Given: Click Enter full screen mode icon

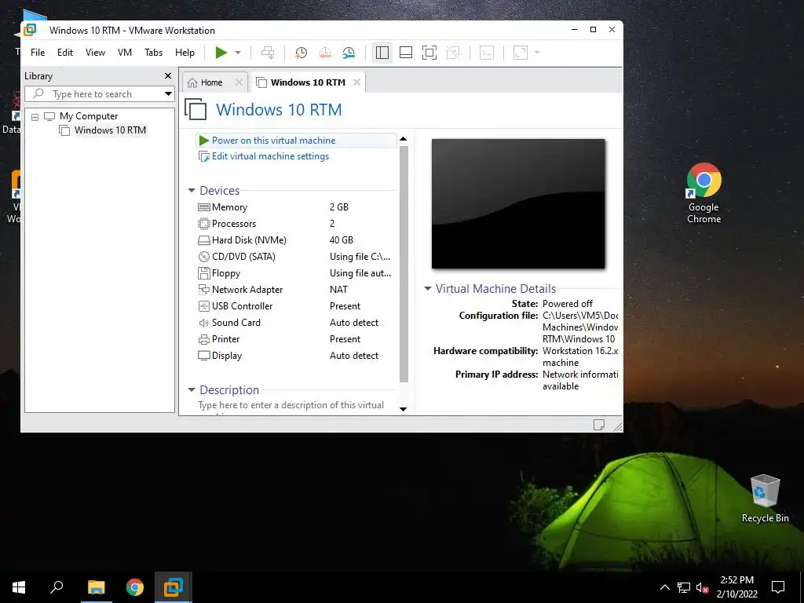Looking at the screenshot, I should tap(429, 53).
